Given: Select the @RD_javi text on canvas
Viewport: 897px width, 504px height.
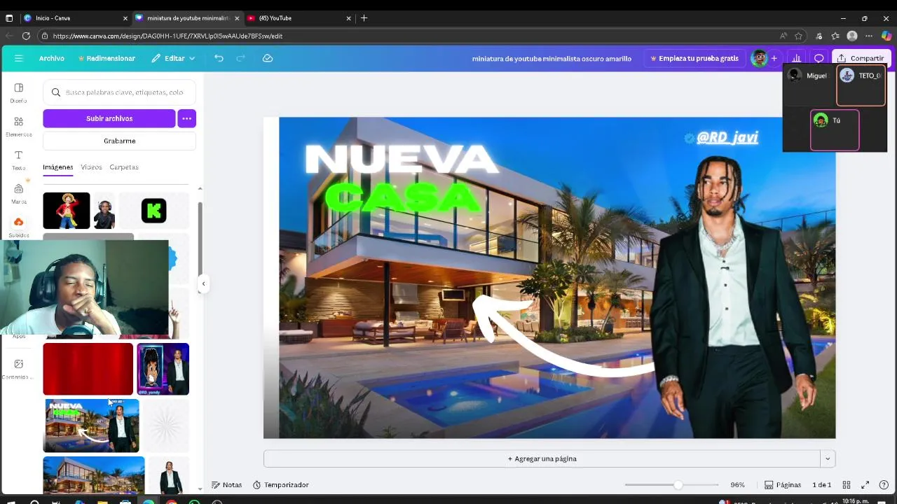Looking at the screenshot, I should pyautogui.click(x=727, y=137).
